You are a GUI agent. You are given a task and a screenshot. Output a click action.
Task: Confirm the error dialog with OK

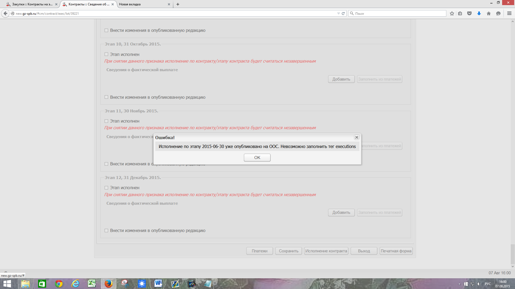(257, 158)
